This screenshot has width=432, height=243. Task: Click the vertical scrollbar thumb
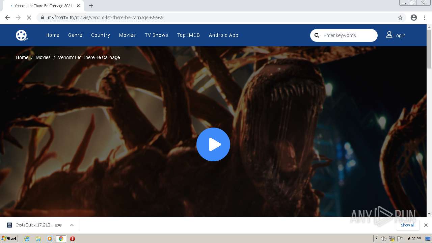point(429,49)
